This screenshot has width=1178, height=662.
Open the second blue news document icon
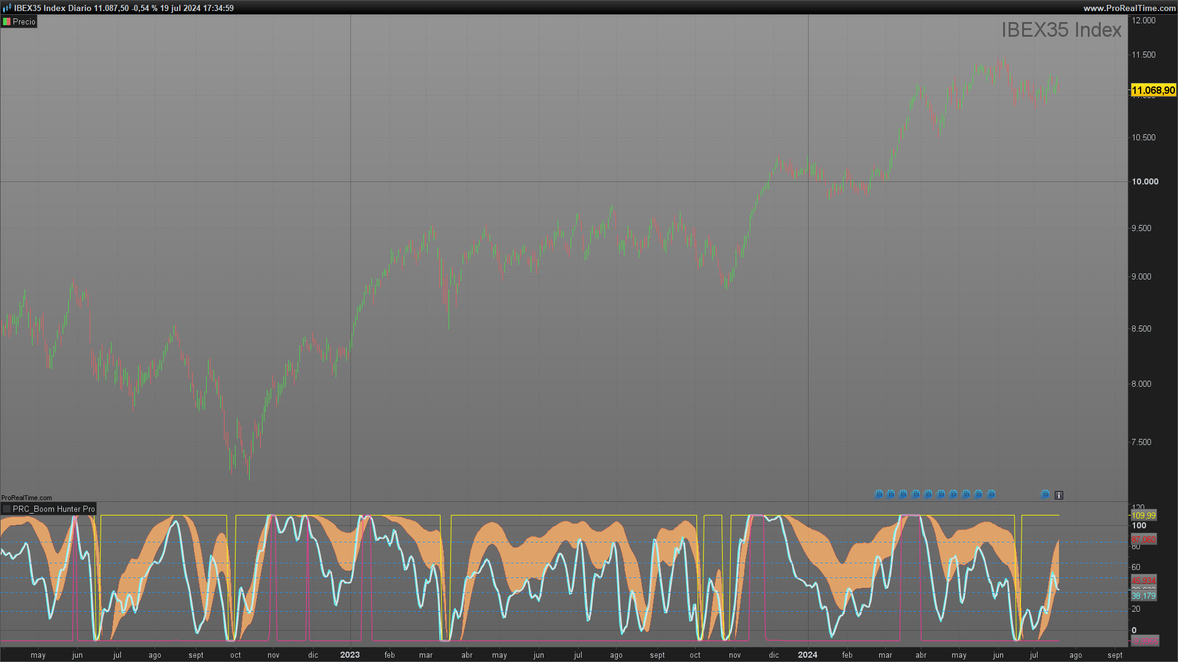coord(891,495)
